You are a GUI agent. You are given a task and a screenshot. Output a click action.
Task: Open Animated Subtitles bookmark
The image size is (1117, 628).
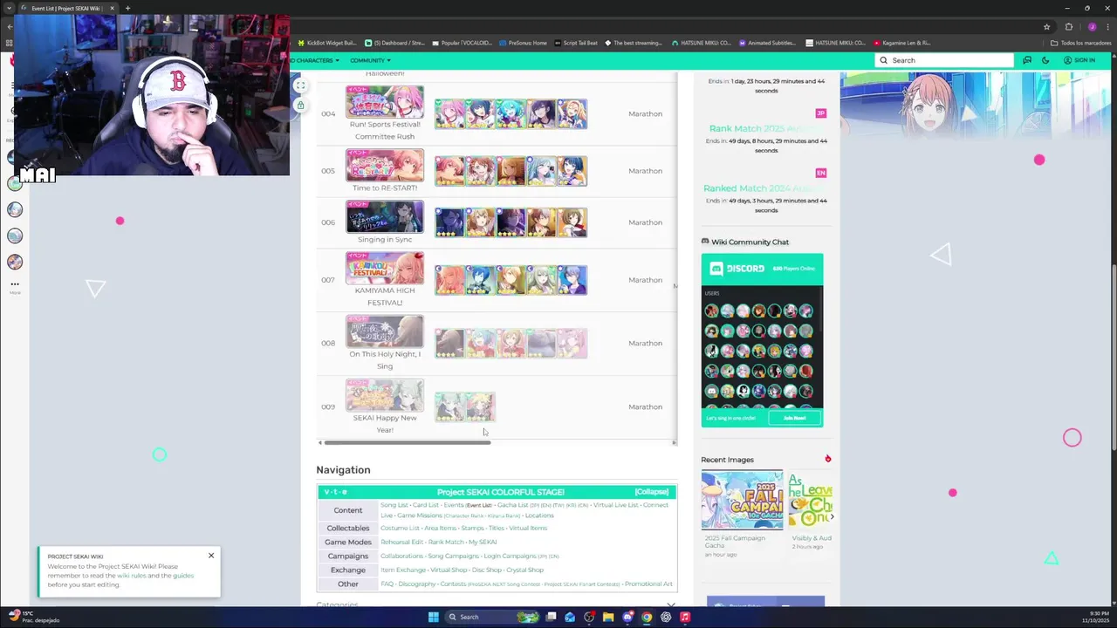click(x=767, y=43)
